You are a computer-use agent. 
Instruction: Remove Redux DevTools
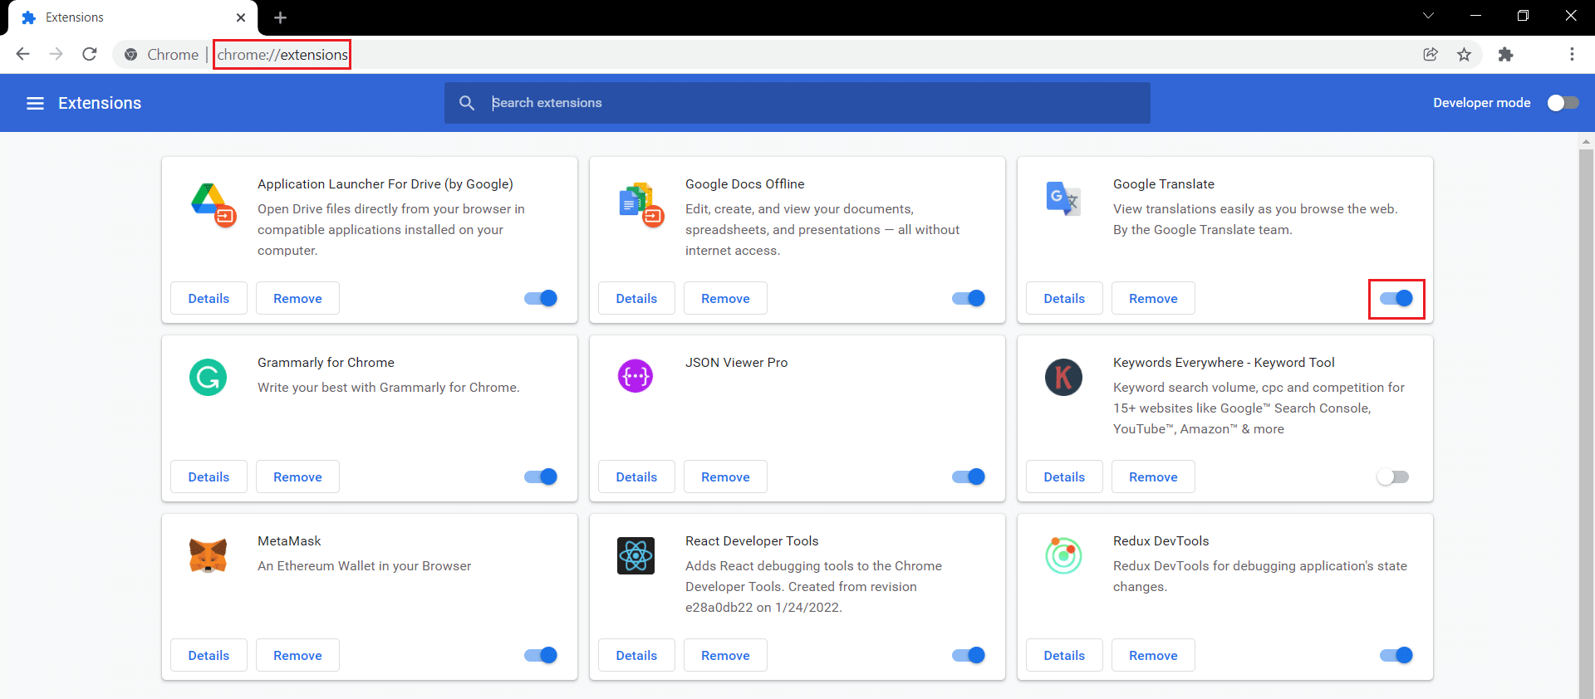pyautogui.click(x=1153, y=655)
